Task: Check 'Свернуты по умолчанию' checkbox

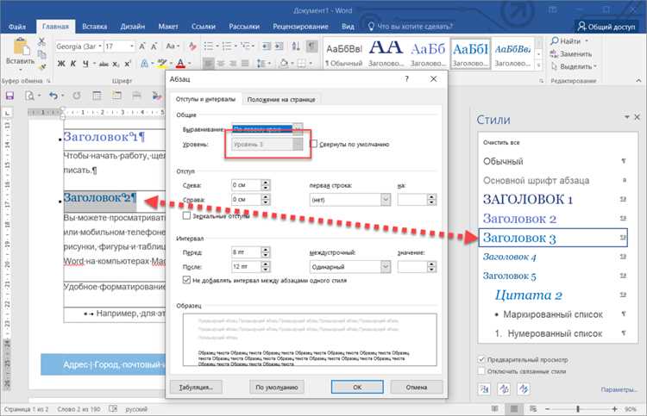Action: click(x=314, y=144)
